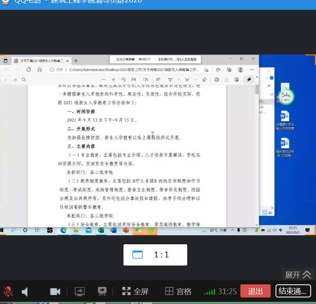Click the presentation demo icon beside share screen
The width and height of the screenshot is (316, 304).
pyautogui.click(x=102, y=291)
